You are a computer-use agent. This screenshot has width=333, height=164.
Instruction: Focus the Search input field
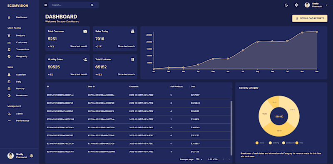[x=70, y=5]
